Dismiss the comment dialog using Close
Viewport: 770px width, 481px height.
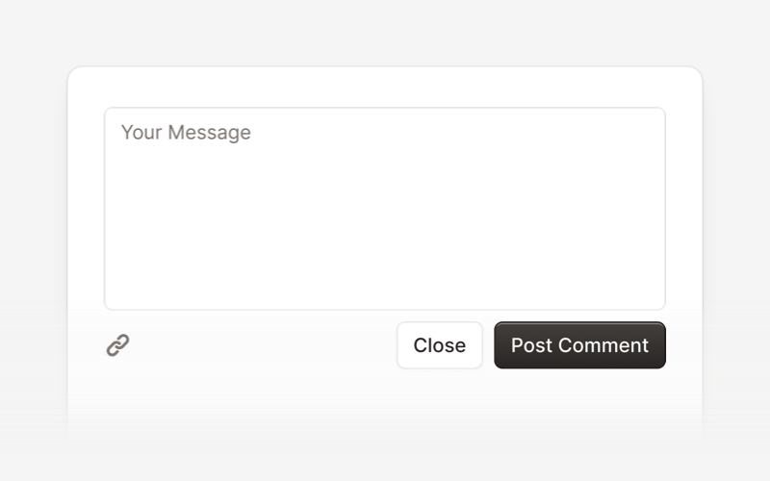[440, 345]
